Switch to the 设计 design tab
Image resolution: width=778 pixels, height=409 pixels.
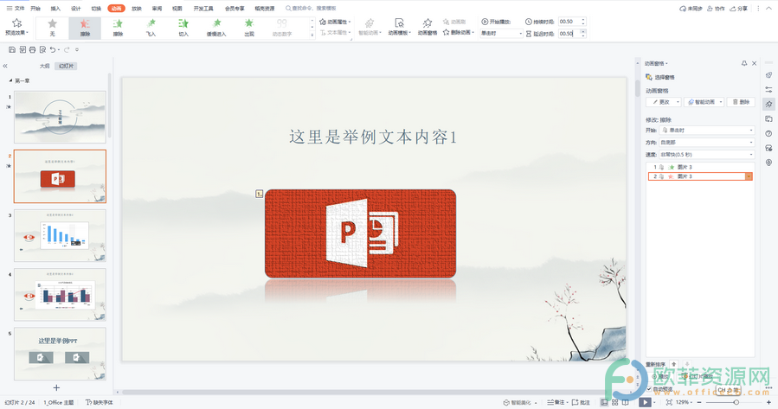coord(76,9)
